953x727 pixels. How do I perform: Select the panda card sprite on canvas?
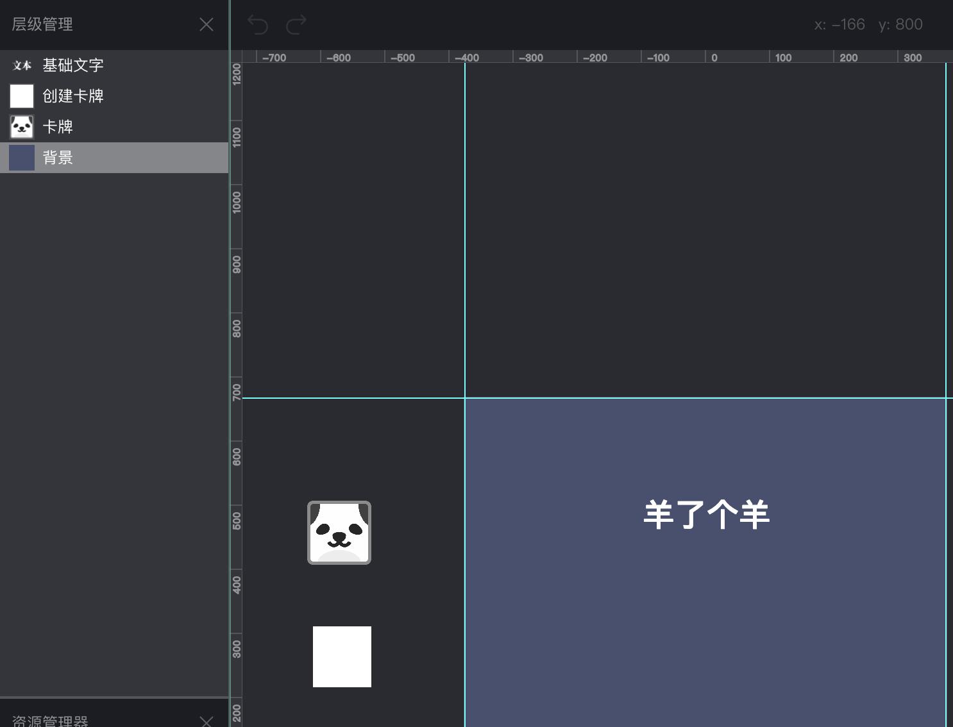coord(339,533)
